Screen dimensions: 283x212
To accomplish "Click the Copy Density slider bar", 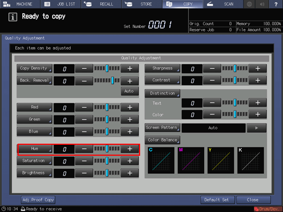I will click(x=107, y=68).
